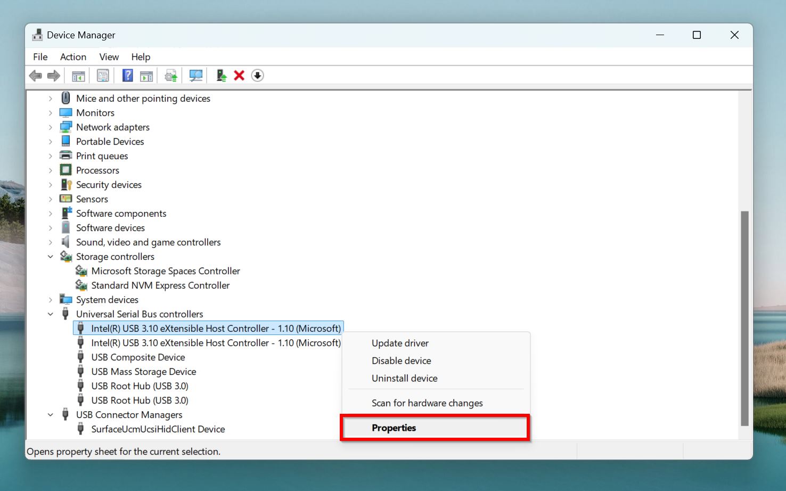Click the vertical scrollbar thumb

point(745,318)
